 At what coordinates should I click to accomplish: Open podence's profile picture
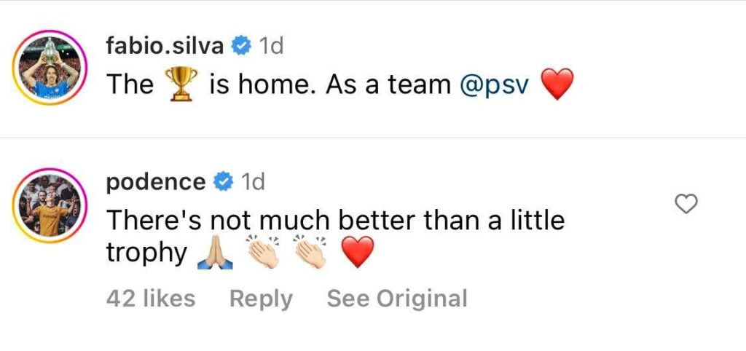point(51,205)
